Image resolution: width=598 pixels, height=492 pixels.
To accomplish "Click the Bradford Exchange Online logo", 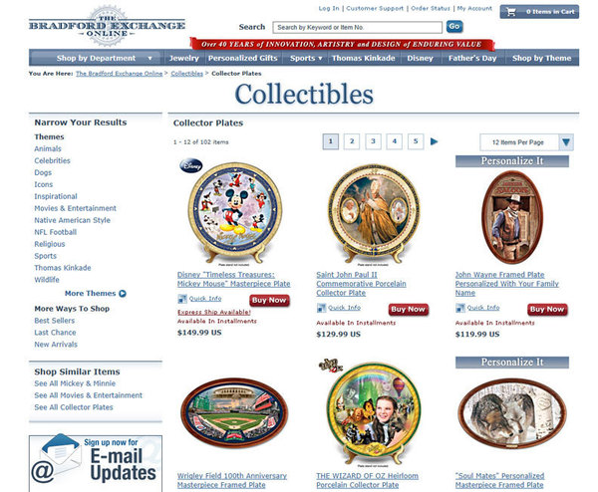I will [x=107, y=26].
